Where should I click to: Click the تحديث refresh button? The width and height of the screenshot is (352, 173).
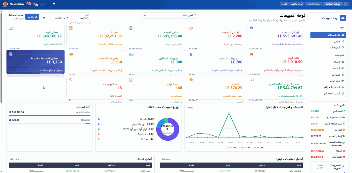32,17
